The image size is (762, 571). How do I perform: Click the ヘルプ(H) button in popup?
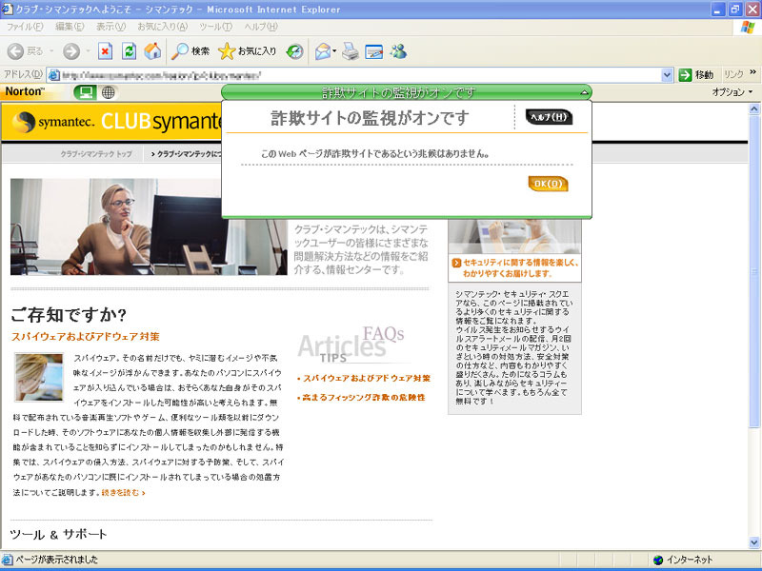click(x=550, y=117)
